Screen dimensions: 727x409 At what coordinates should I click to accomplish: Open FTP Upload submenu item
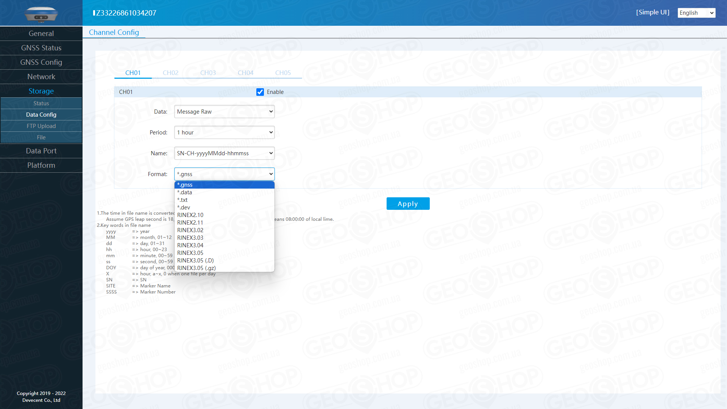tap(41, 126)
